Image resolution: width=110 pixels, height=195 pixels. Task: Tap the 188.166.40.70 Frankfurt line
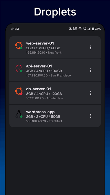(x=44, y=121)
